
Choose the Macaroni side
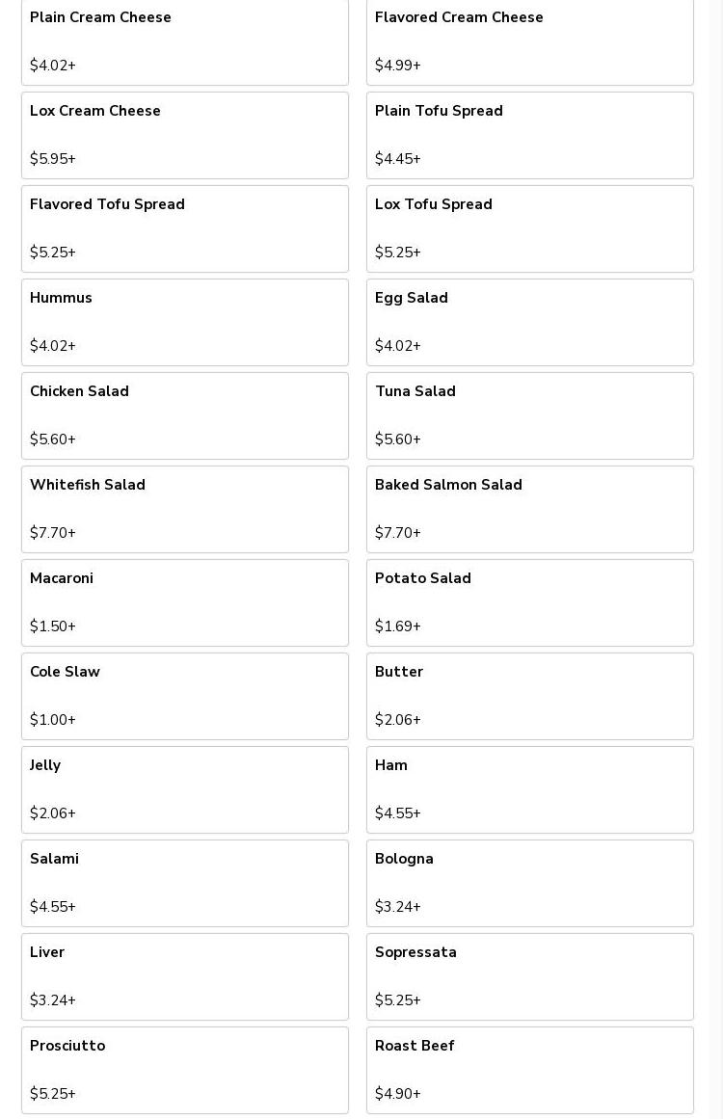184,602
